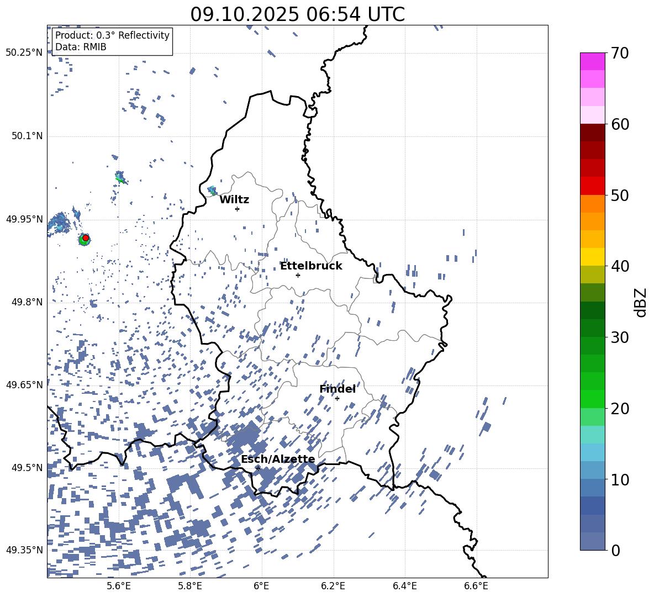Click the small radar echo northwest of Wiltz
654x597 pixels.
point(212,191)
